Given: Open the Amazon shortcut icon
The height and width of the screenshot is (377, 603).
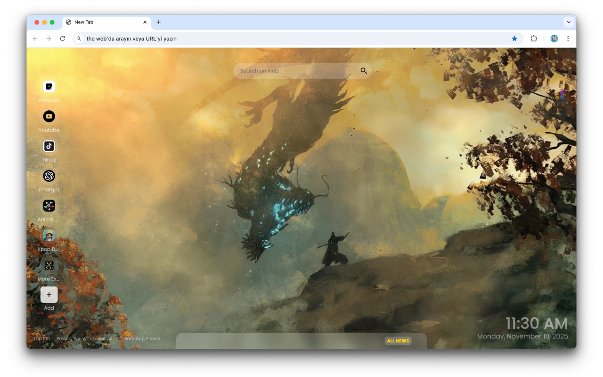Looking at the screenshot, I should click(49, 87).
